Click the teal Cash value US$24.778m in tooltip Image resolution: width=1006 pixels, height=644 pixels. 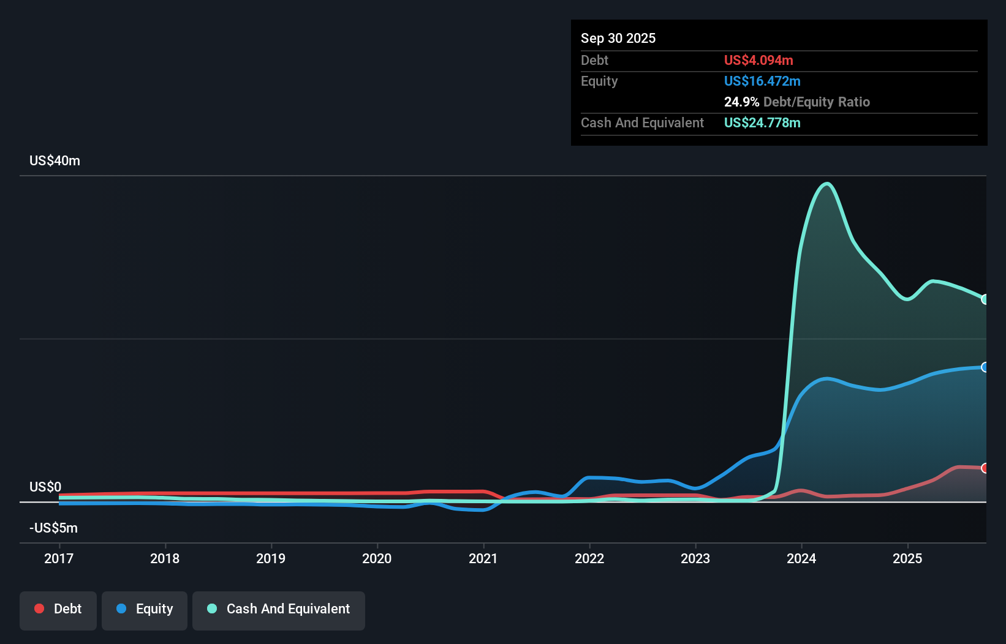762,122
